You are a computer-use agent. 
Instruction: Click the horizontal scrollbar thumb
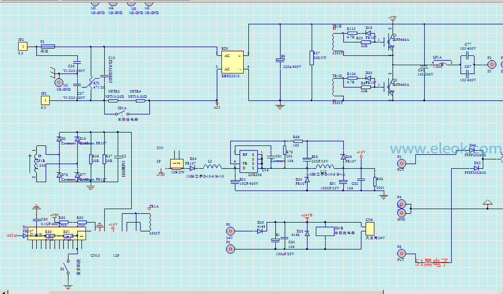coord(216,292)
